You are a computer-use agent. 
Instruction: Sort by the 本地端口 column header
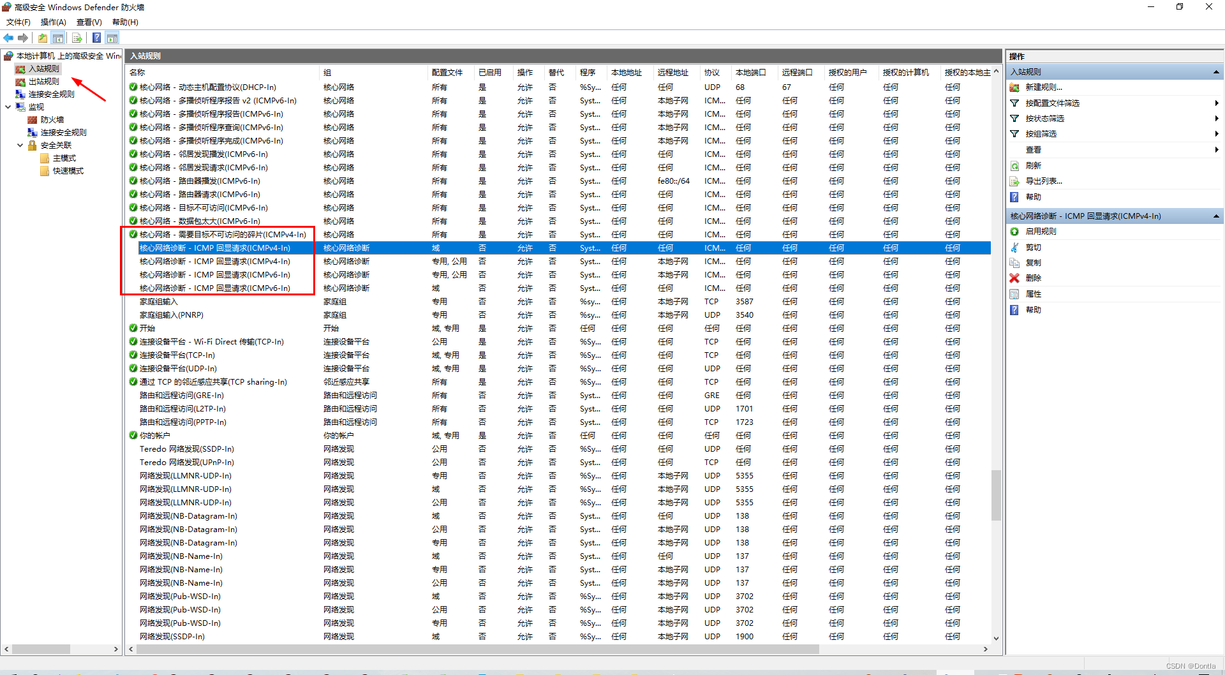tap(755, 73)
